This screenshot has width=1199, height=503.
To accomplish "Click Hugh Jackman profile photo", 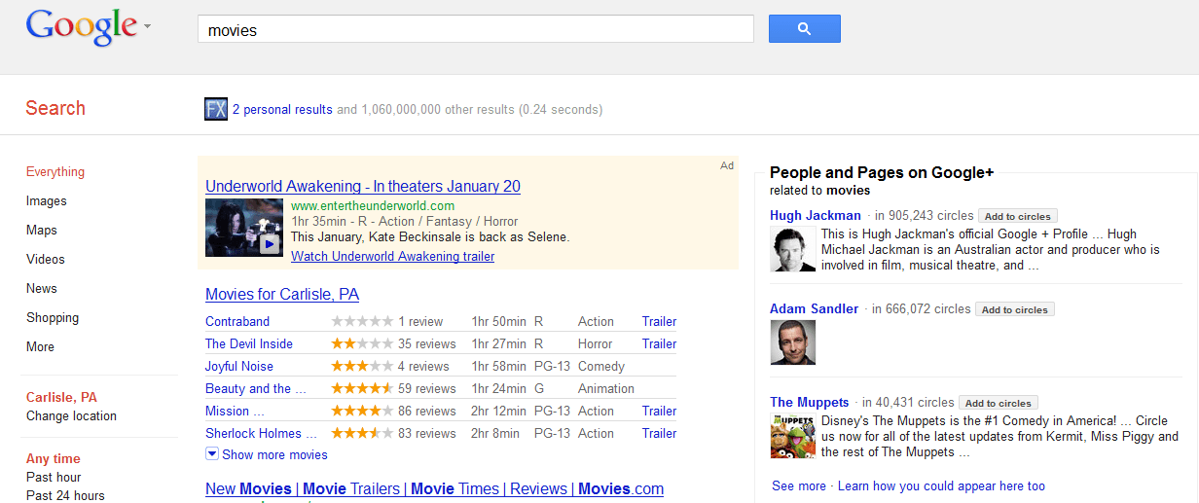I will 792,249.
